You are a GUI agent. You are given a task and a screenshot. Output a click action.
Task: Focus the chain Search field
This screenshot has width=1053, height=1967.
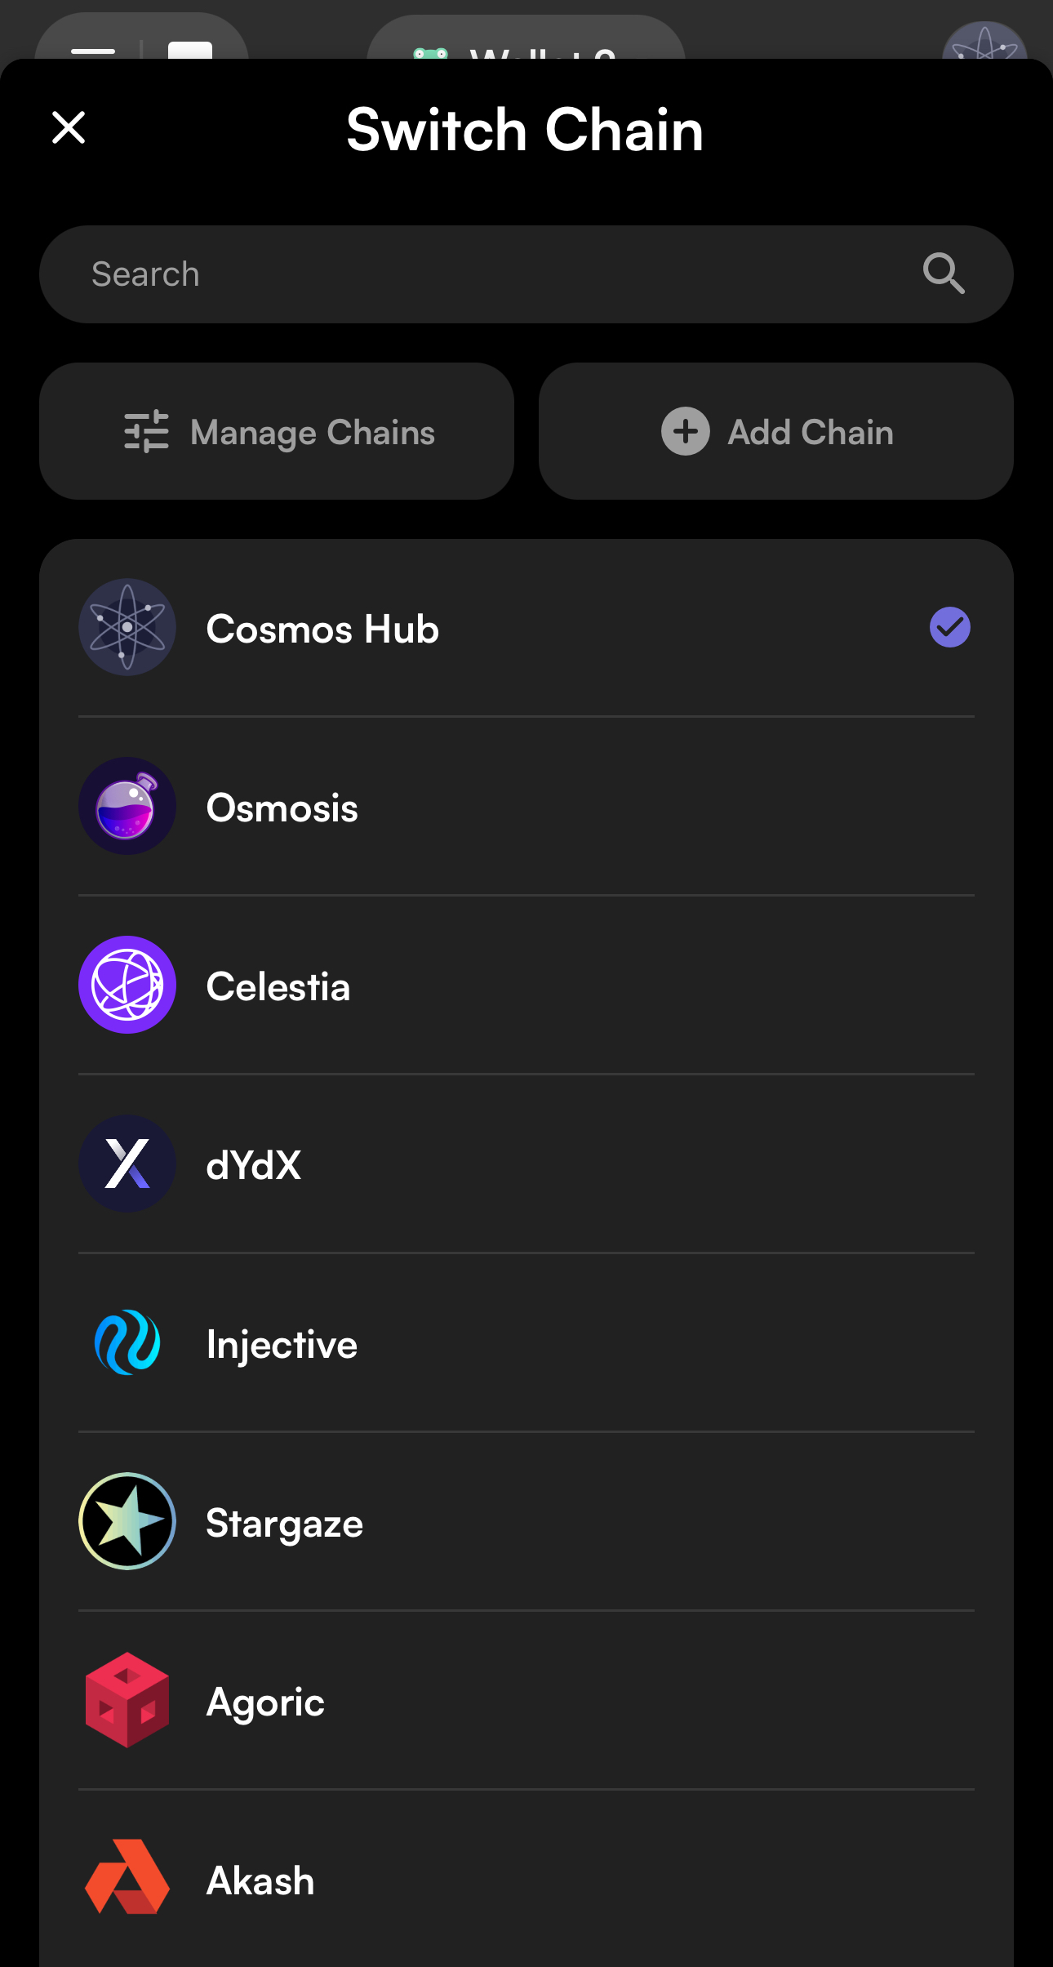click(490, 274)
